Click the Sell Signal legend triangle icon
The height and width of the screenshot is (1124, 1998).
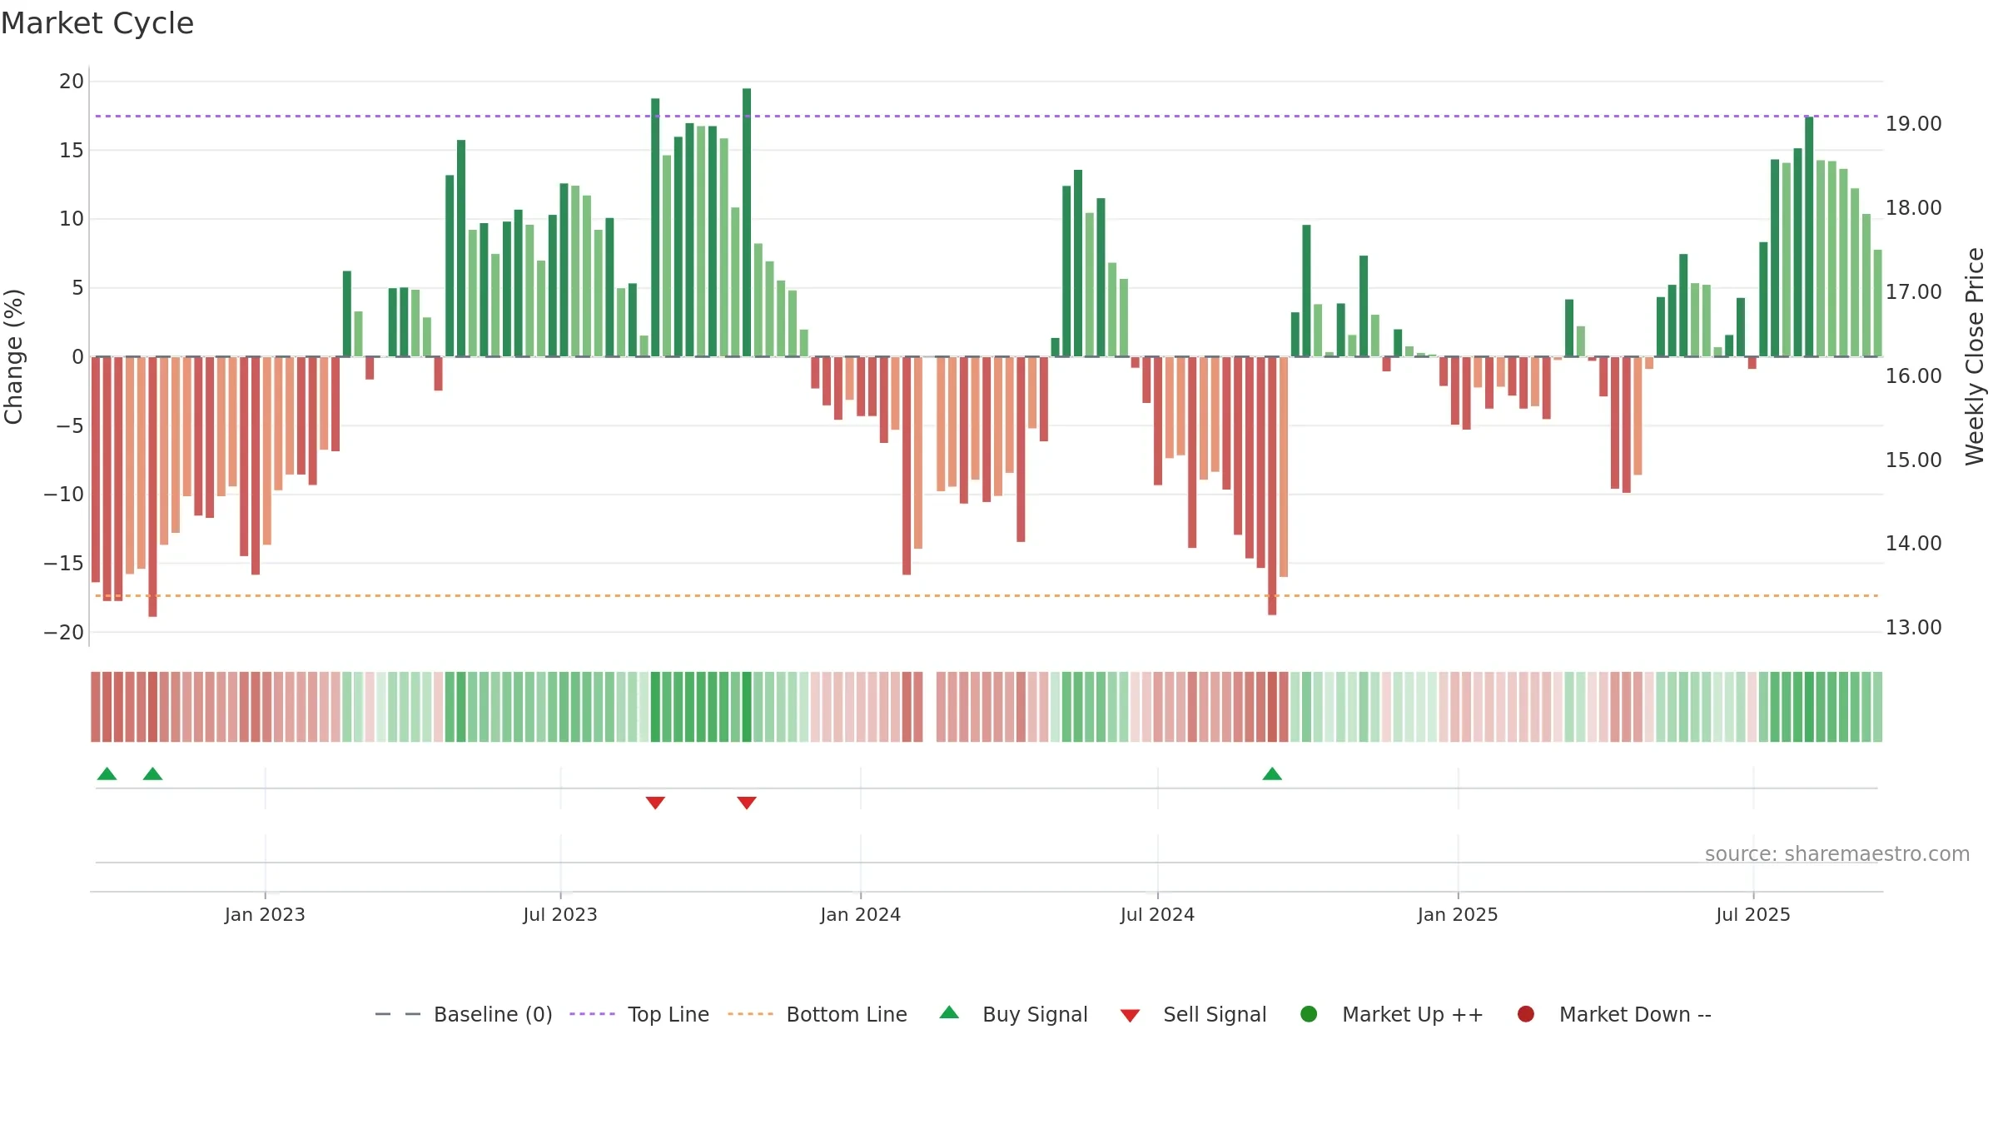[1130, 1016]
